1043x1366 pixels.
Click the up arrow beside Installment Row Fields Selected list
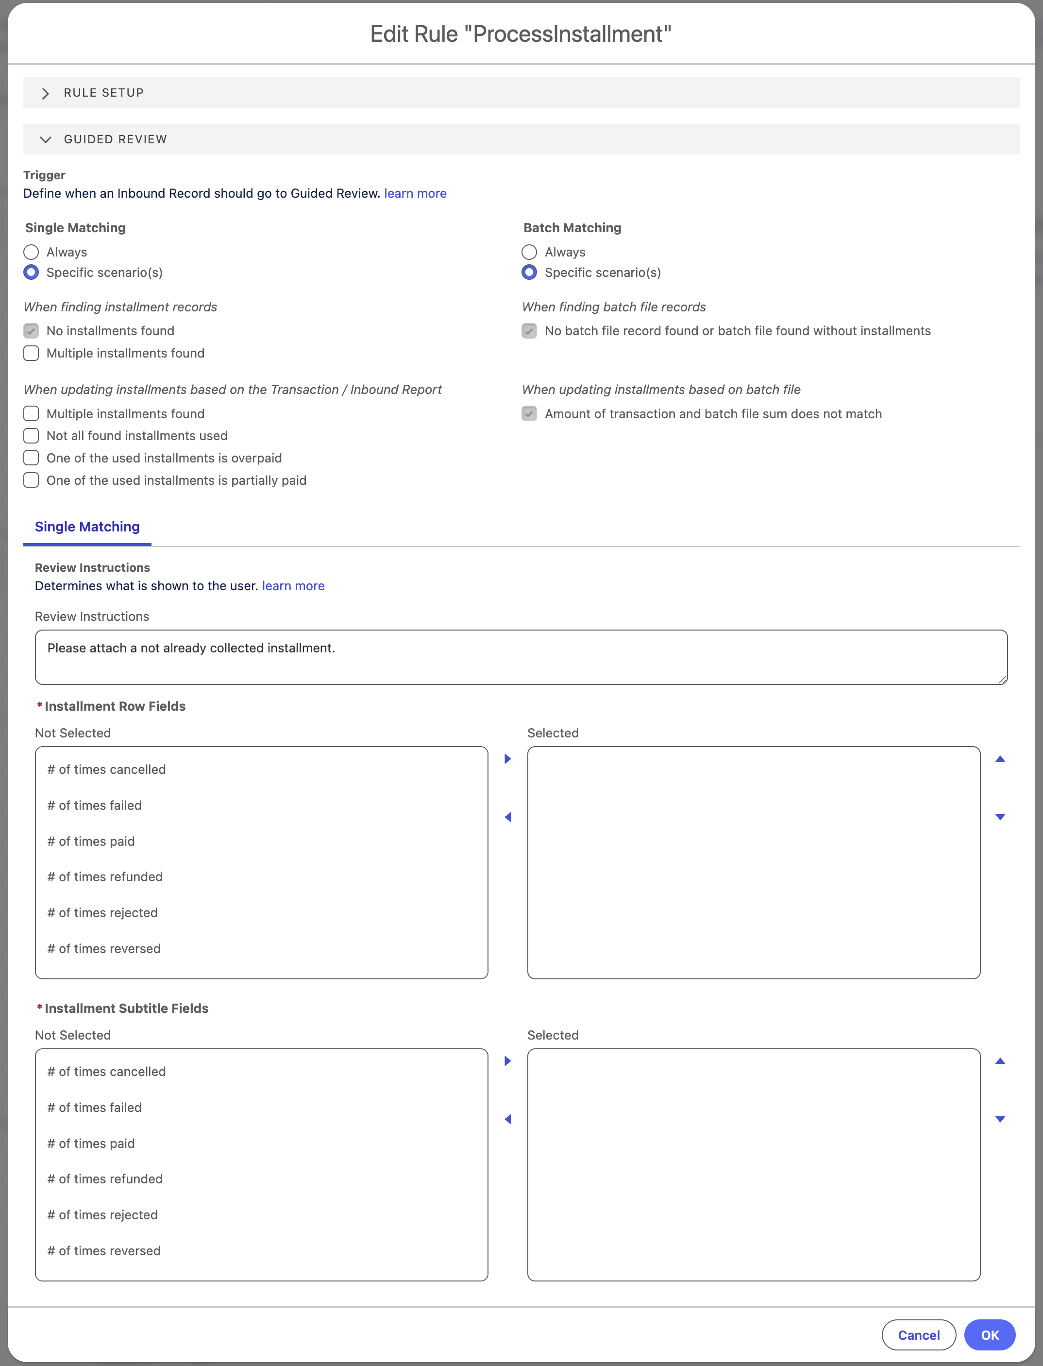coord(1000,758)
